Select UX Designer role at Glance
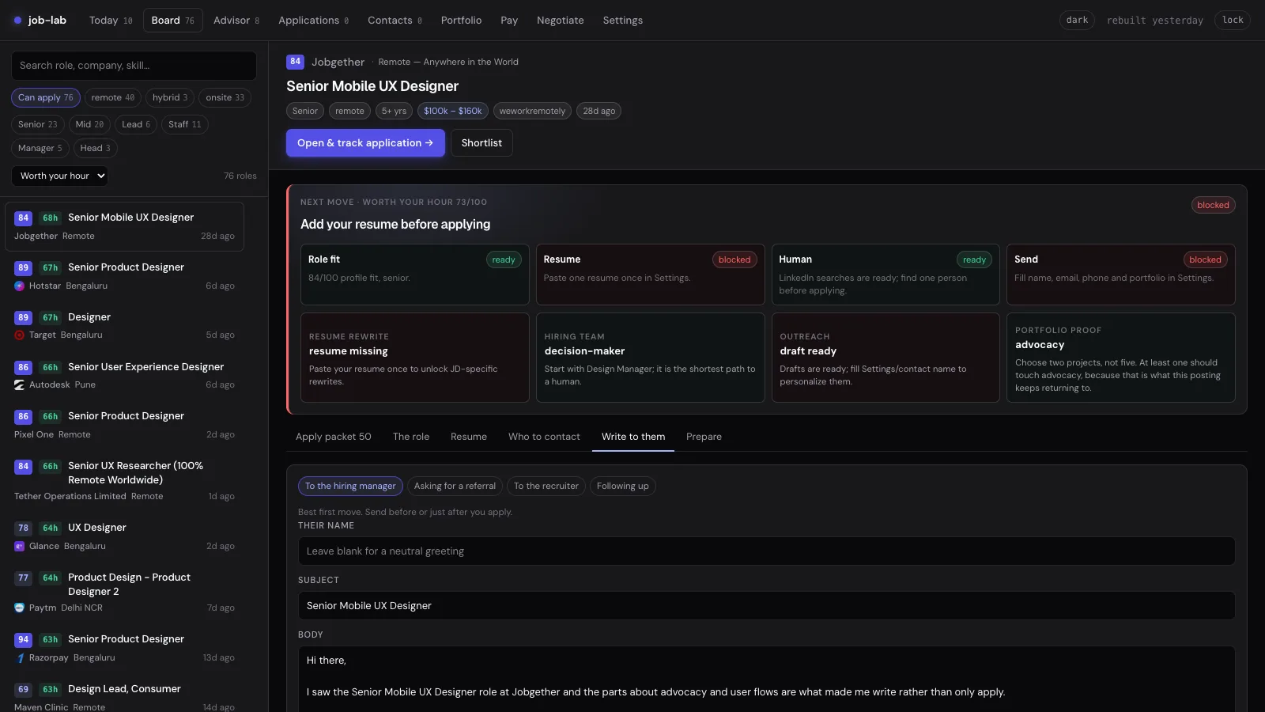This screenshot has height=712, width=1265. tap(125, 536)
